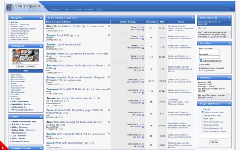
Task: Collapse the Letzte Themen / Last topics panel
Action: [192, 18]
